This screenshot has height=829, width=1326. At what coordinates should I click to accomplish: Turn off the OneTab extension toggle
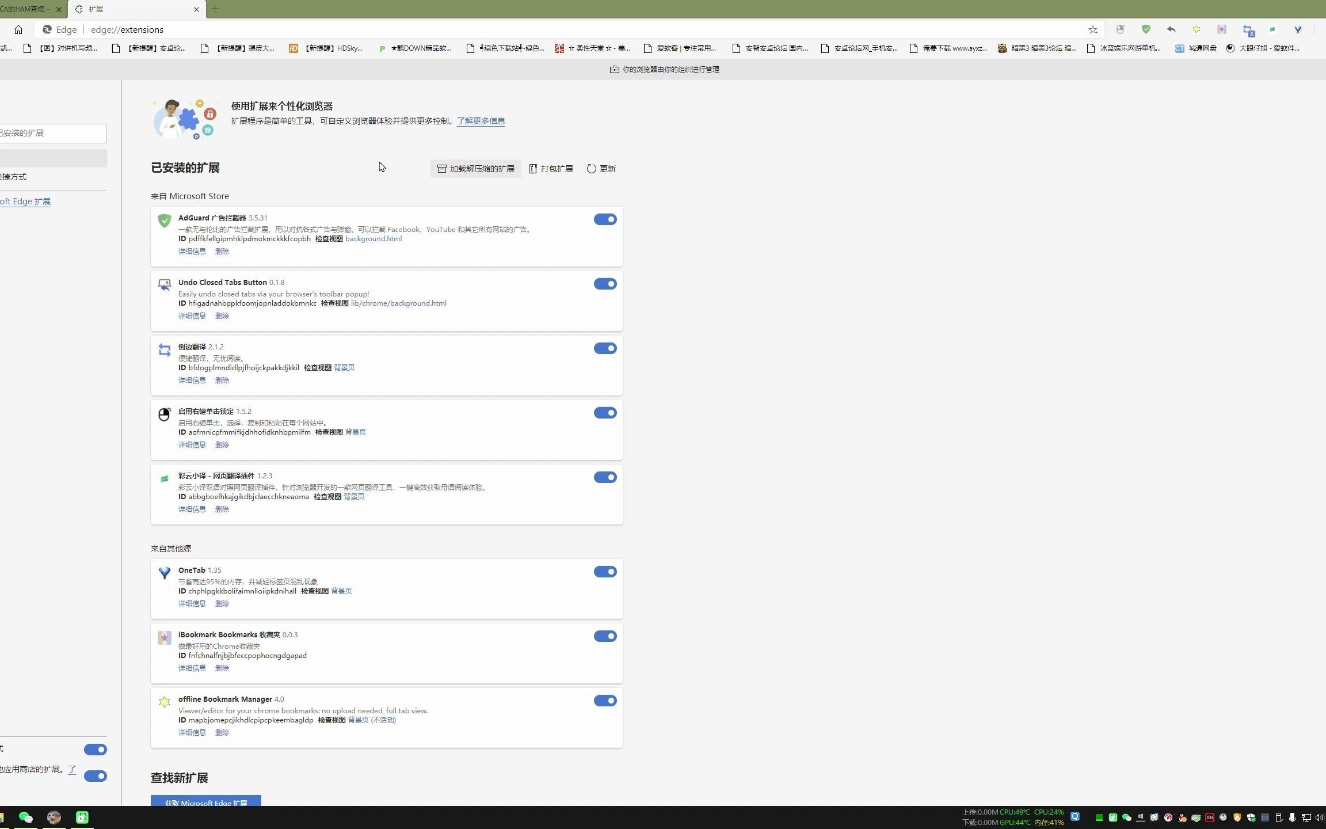click(x=605, y=572)
